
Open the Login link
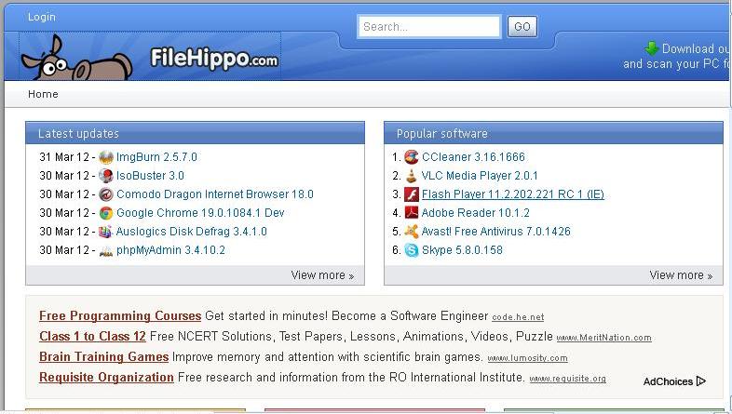coord(42,17)
